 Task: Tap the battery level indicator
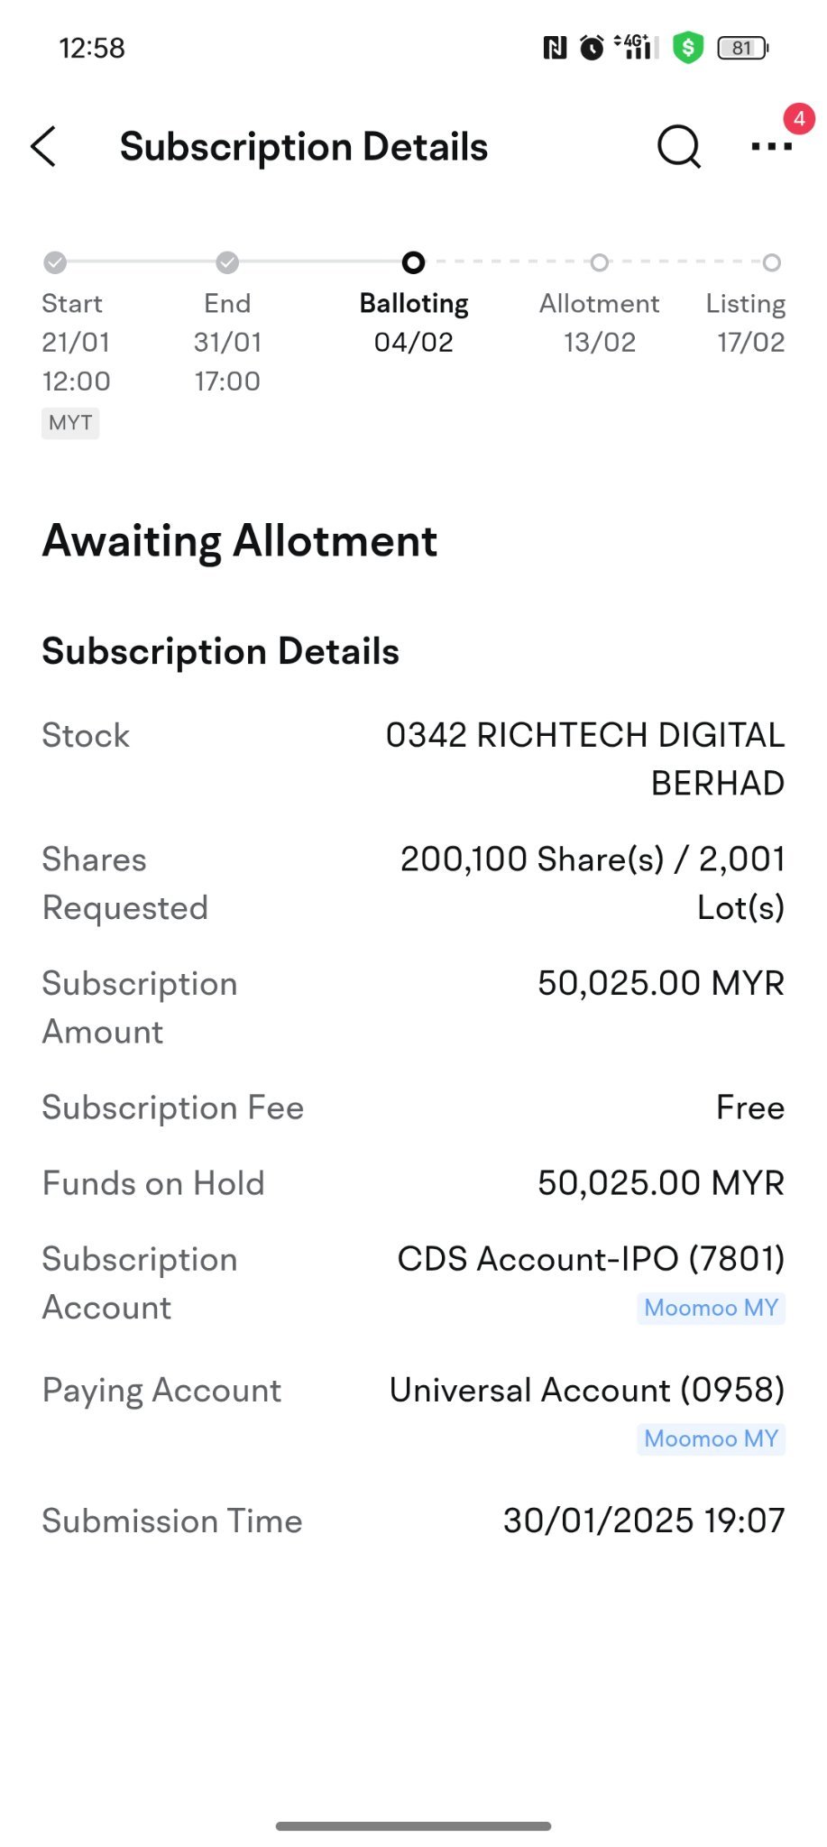pyautogui.click(x=742, y=48)
